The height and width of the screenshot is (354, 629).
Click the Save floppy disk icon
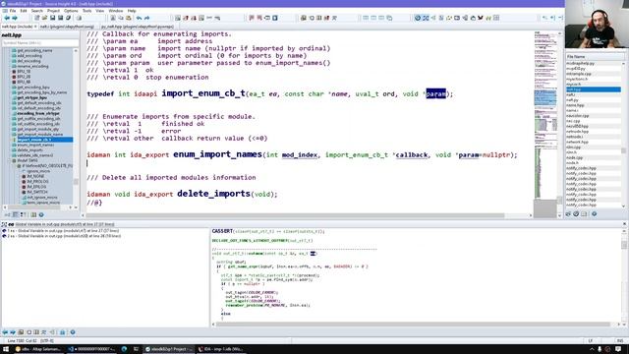(x=52, y=18)
